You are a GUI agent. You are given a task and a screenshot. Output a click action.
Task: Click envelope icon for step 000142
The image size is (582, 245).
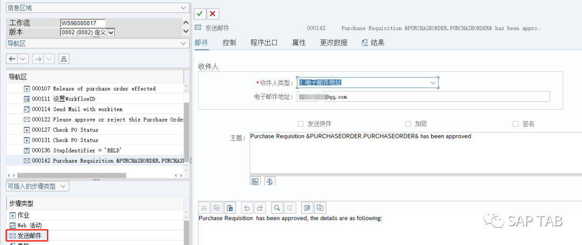tap(27, 161)
